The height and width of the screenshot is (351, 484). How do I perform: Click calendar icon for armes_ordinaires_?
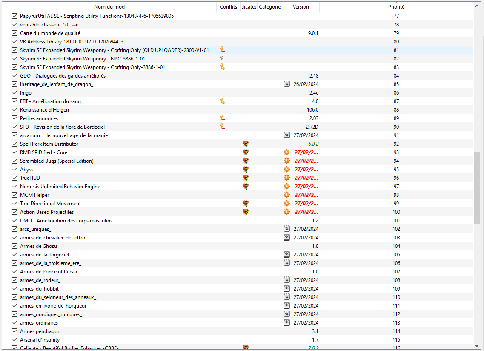pyautogui.click(x=287, y=322)
